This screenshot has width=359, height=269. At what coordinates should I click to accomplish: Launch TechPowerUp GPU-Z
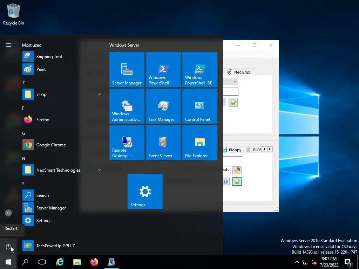tap(49, 246)
